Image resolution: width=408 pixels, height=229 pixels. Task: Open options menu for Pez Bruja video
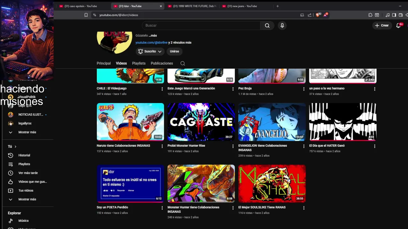304,89
